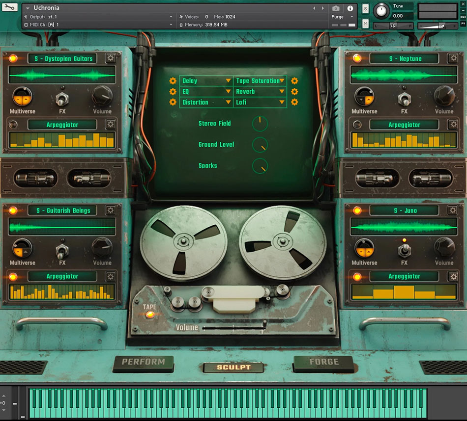Open settings gear for Juno layer
This screenshot has height=421, width=467.
[x=453, y=210]
